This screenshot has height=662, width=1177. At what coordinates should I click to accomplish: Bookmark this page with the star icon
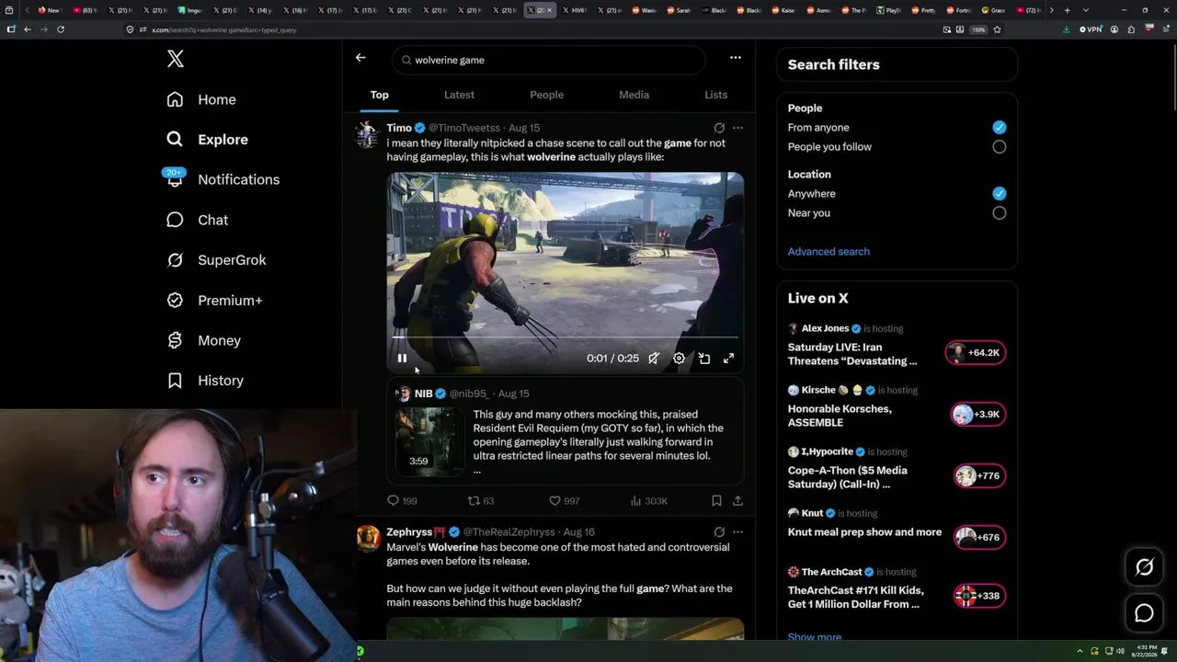pos(997,29)
